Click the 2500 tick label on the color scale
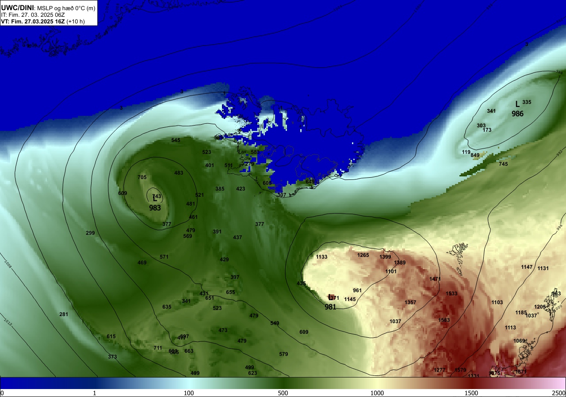 point(559,393)
